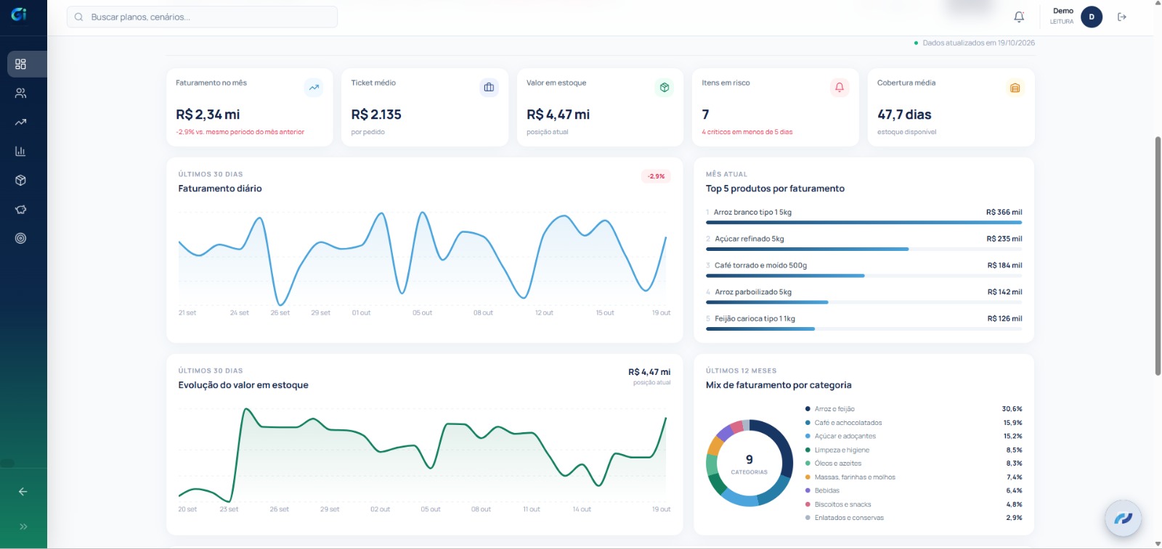
Task: Expand the sidebar with double chevron
Action: (23, 527)
